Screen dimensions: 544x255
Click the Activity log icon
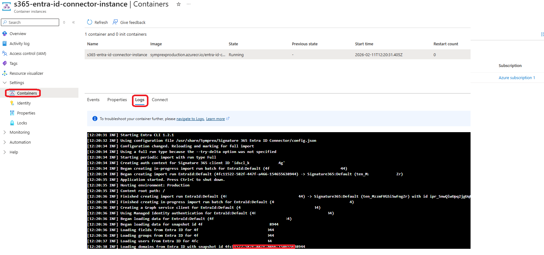(5, 43)
